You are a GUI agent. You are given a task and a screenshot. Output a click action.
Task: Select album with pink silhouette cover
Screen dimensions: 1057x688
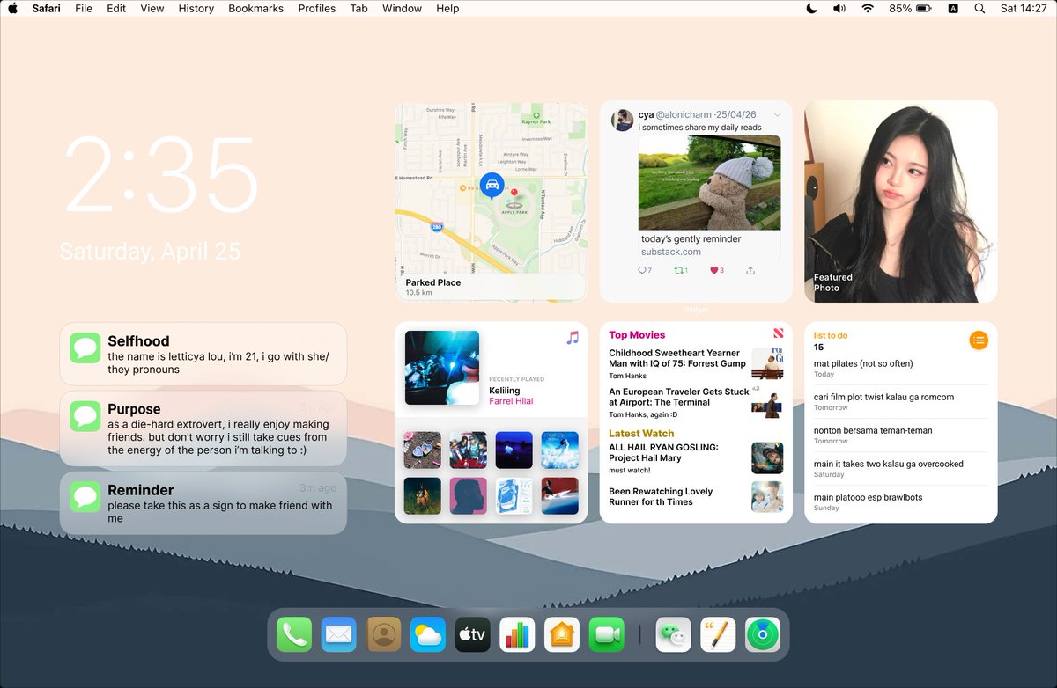pos(469,496)
